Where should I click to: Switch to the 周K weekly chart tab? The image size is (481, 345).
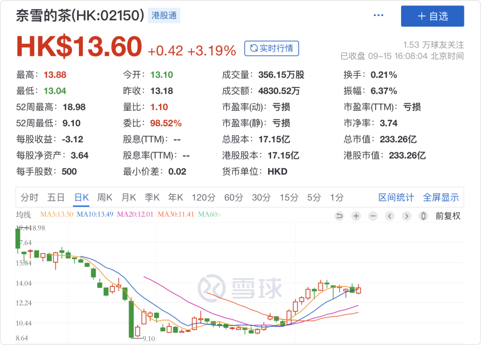pyautogui.click(x=105, y=197)
